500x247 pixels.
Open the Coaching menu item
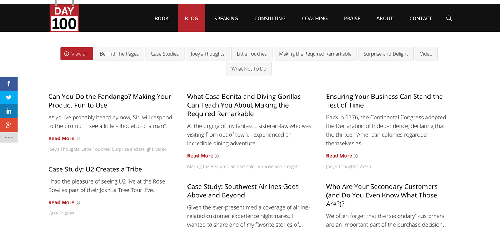315,18
